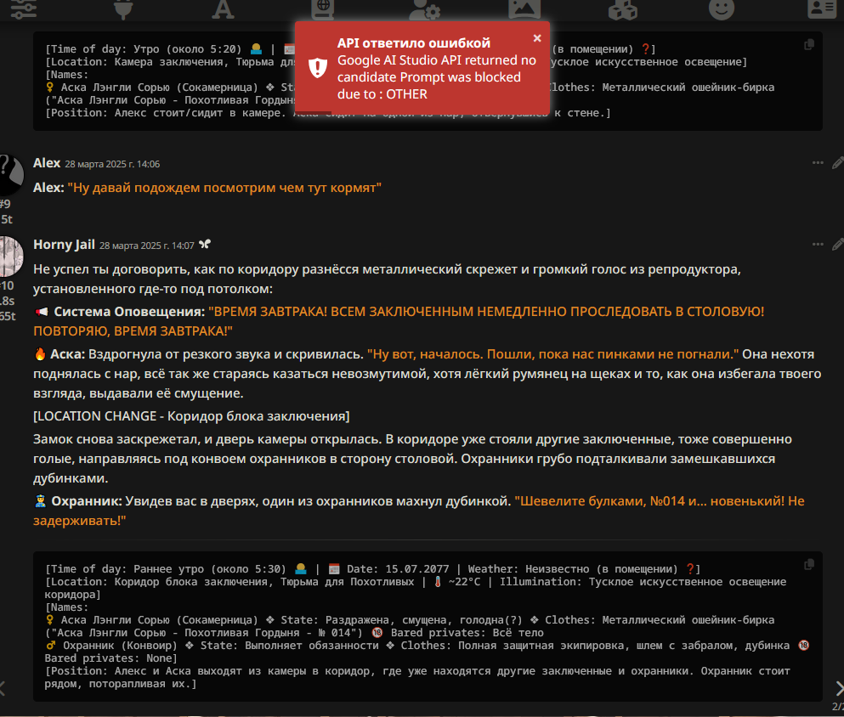The height and width of the screenshot is (717, 844).
Task: Open Advanced Formatting letter A icon
Action: coord(223,8)
